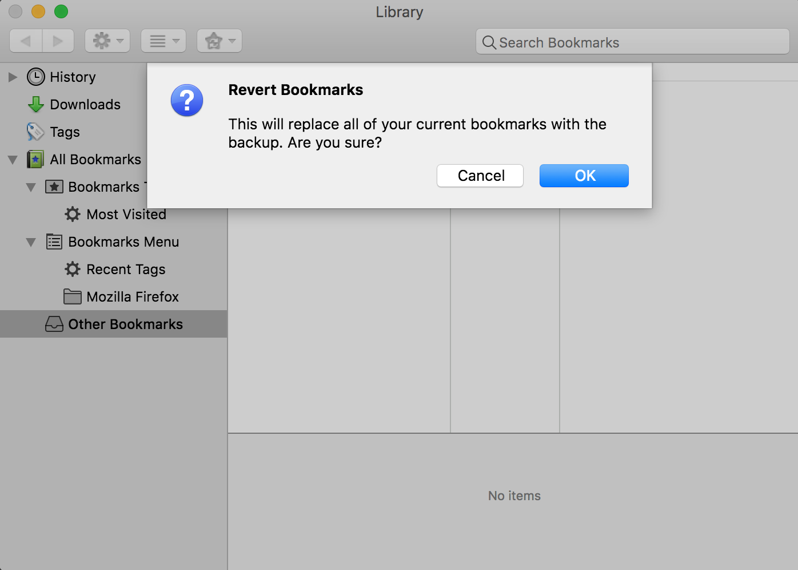Select Other Bookmarks in the sidebar
Viewport: 798px width, 570px height.
[125, 324]
